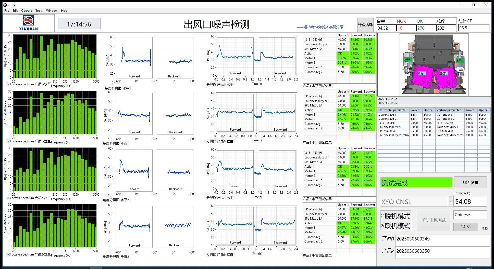Viewport: 494px width, 269px height.
Task: Click the 垂直2 magenta actuator label
Action: (443, 73)
